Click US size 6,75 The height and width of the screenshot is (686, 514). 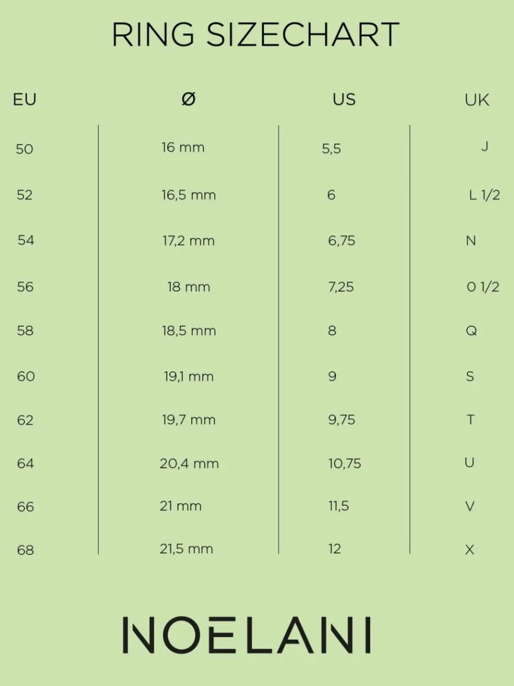click(x=342, y=240)
